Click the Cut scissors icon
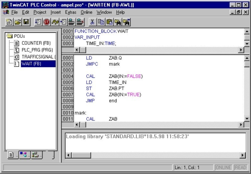 pos(93,22)
